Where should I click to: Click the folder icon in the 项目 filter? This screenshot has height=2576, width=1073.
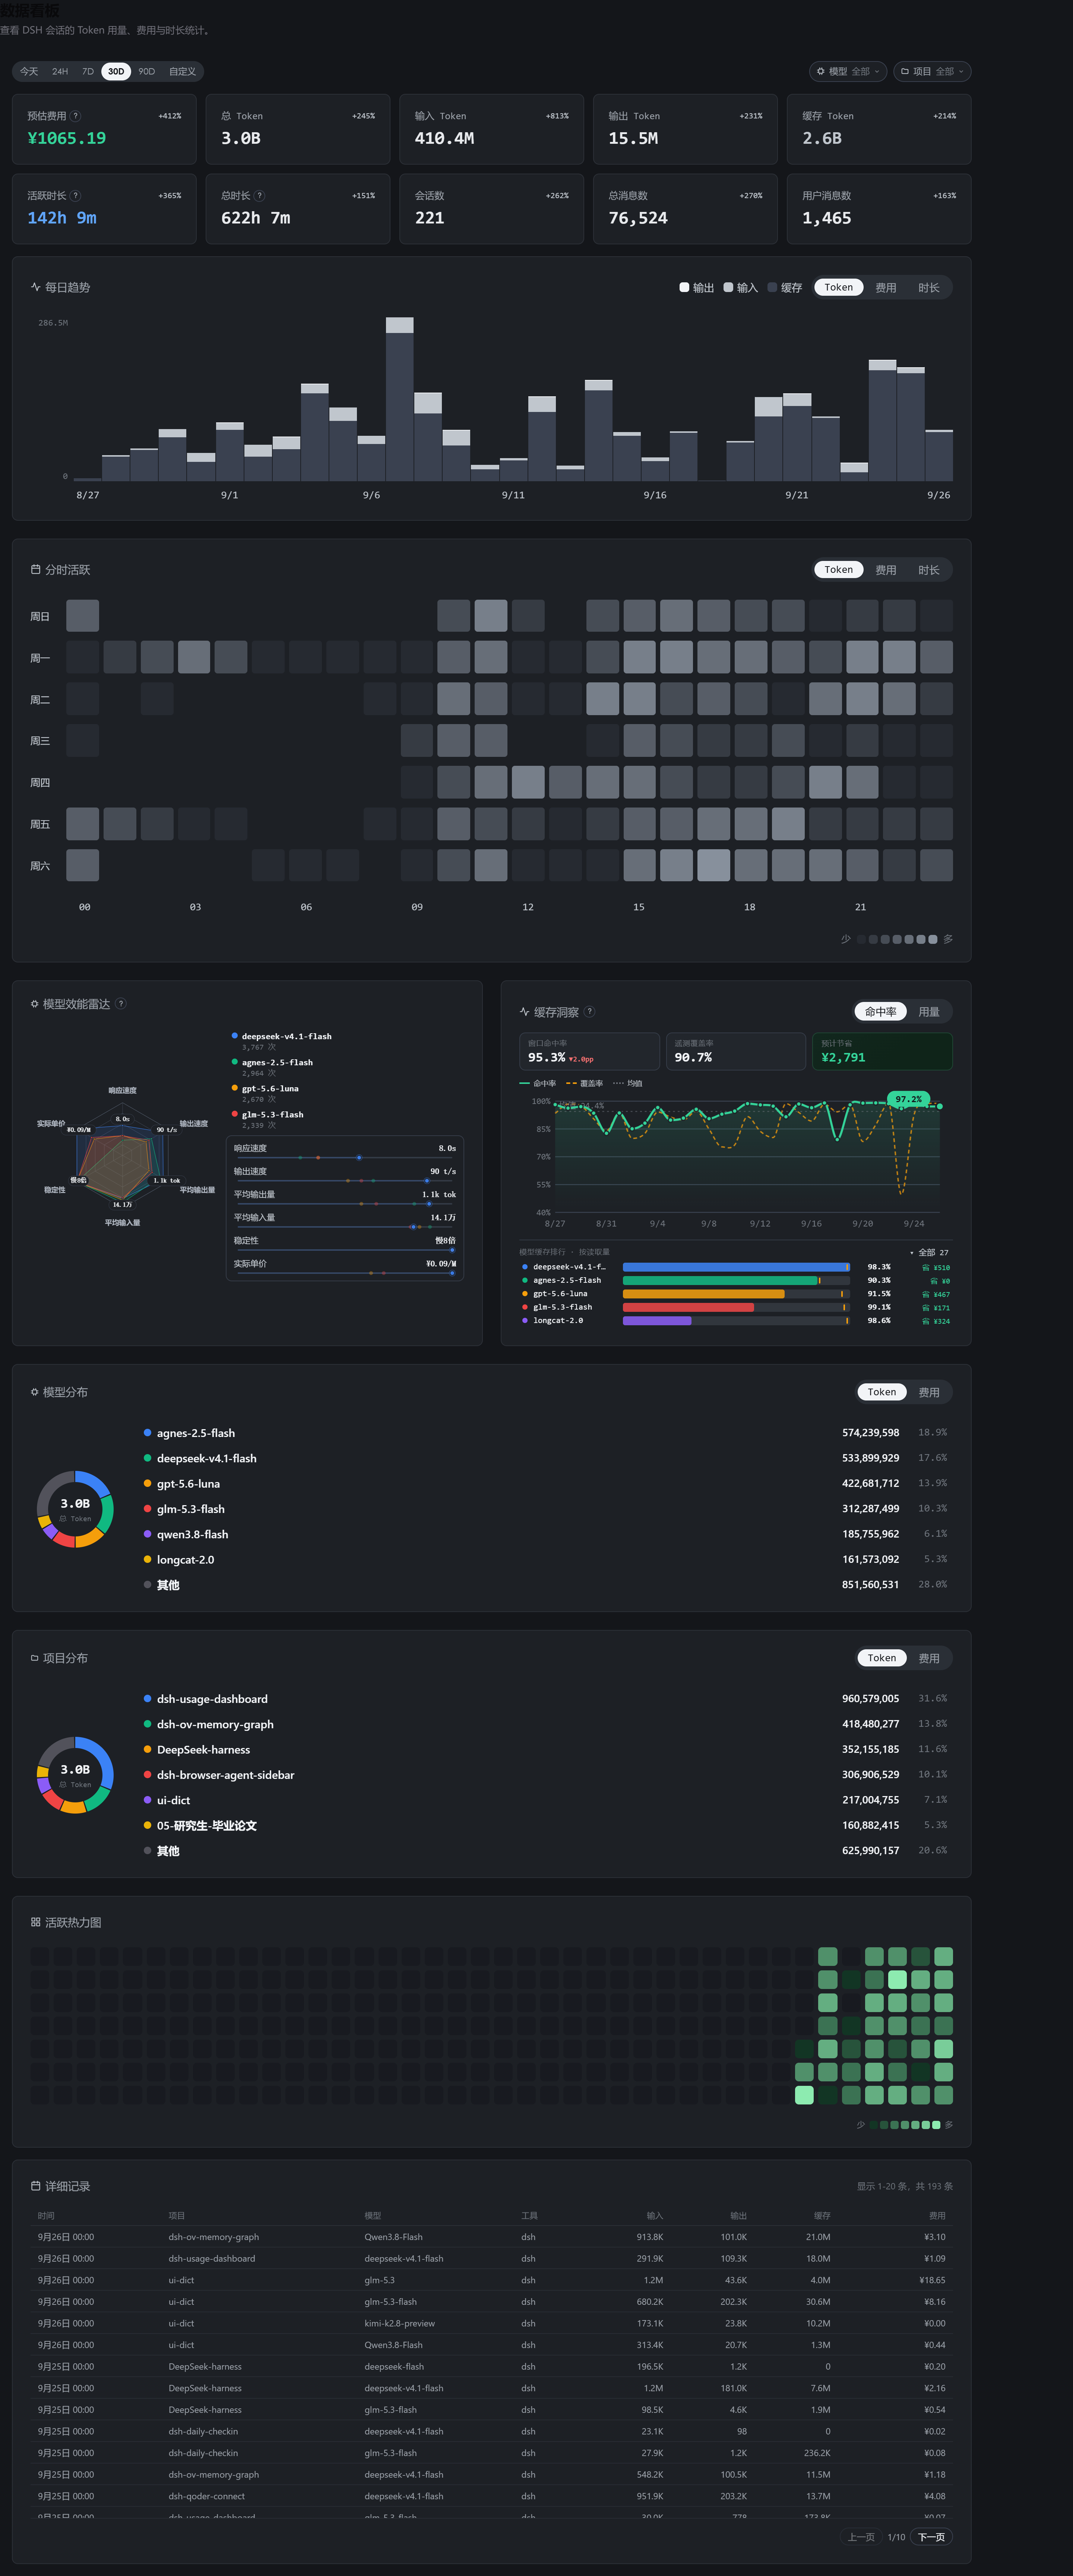(x=905, y=72)
